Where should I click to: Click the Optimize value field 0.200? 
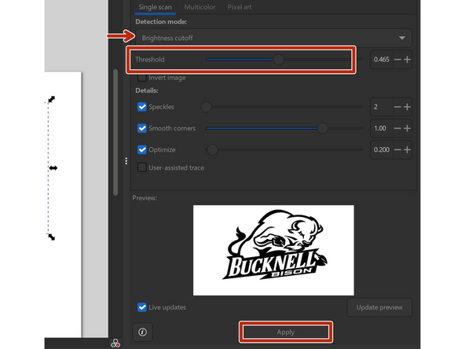coord(382,149)
